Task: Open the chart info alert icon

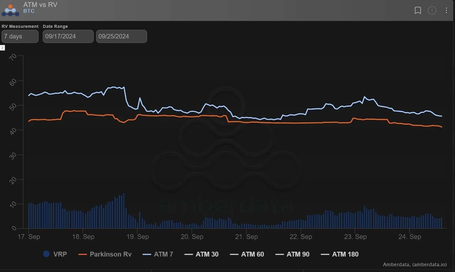Action: [432, 11]
